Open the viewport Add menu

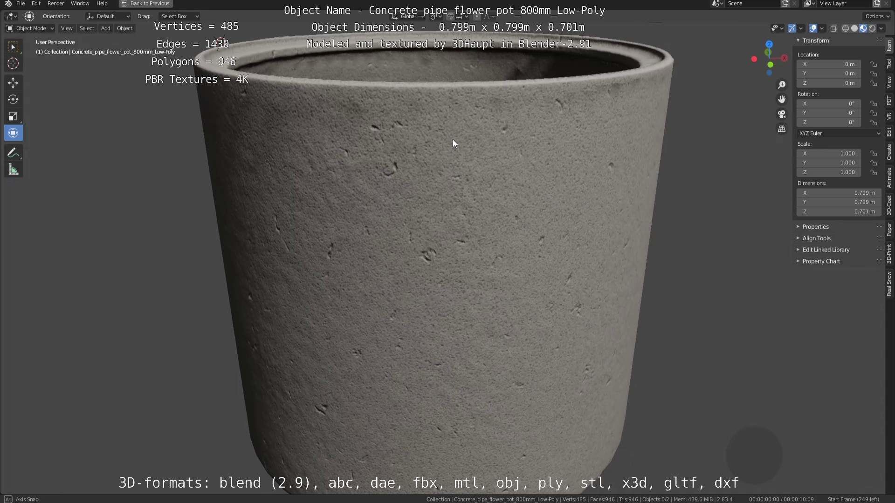[106, 28]
